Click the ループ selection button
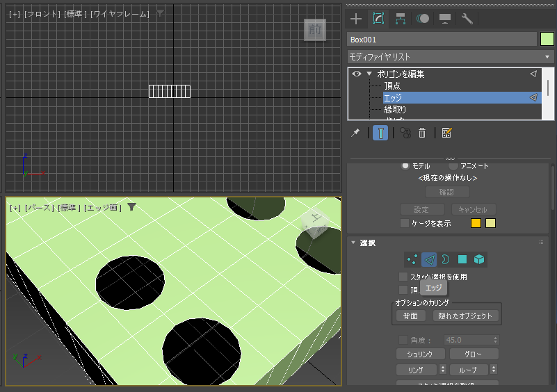 coord(469,370)
